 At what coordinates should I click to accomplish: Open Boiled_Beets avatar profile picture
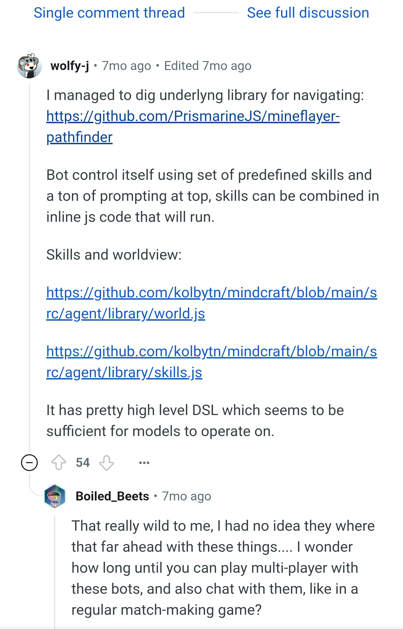click(x=55, y=496)
